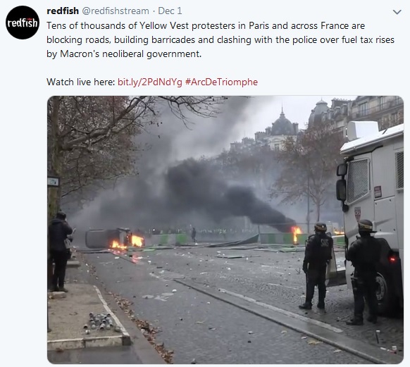410x367 pixels.
Task: Click the tweet text about Yellow Vest protesters
Action: (220, 39)
